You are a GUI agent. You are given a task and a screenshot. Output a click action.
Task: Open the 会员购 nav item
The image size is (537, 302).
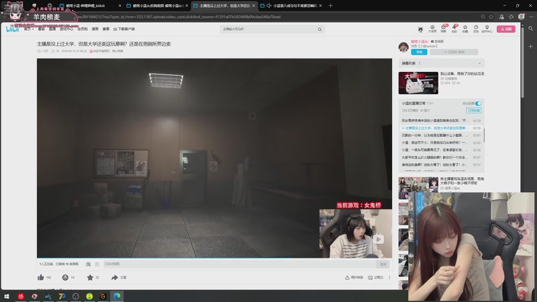point(82,29)
